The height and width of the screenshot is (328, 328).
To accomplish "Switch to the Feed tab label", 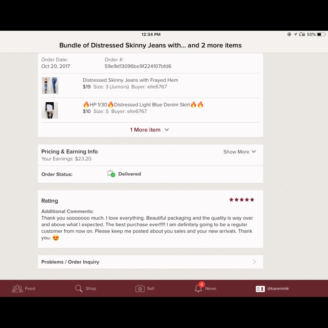I will click(x=30, y=288).
